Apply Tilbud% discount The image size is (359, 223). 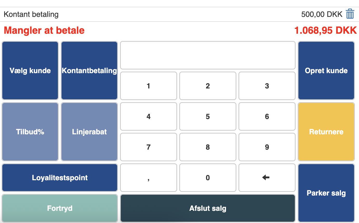click(x=30, y=132)
